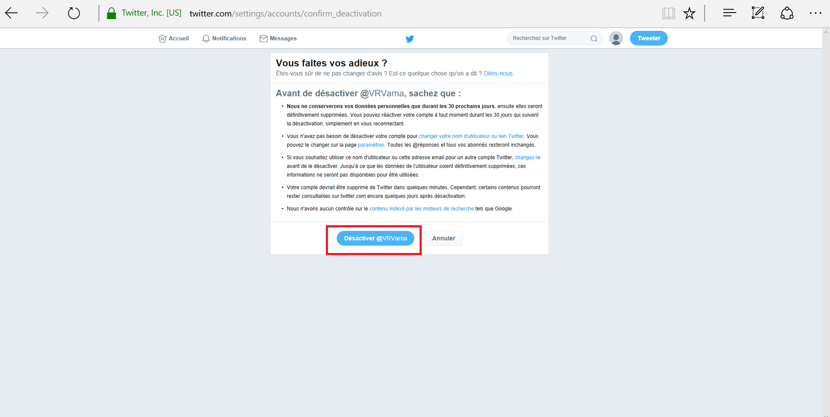Image resolution: width=830 pixels, height=417 pixels.
Task: Open Messages tab
Action: [278, 38]
